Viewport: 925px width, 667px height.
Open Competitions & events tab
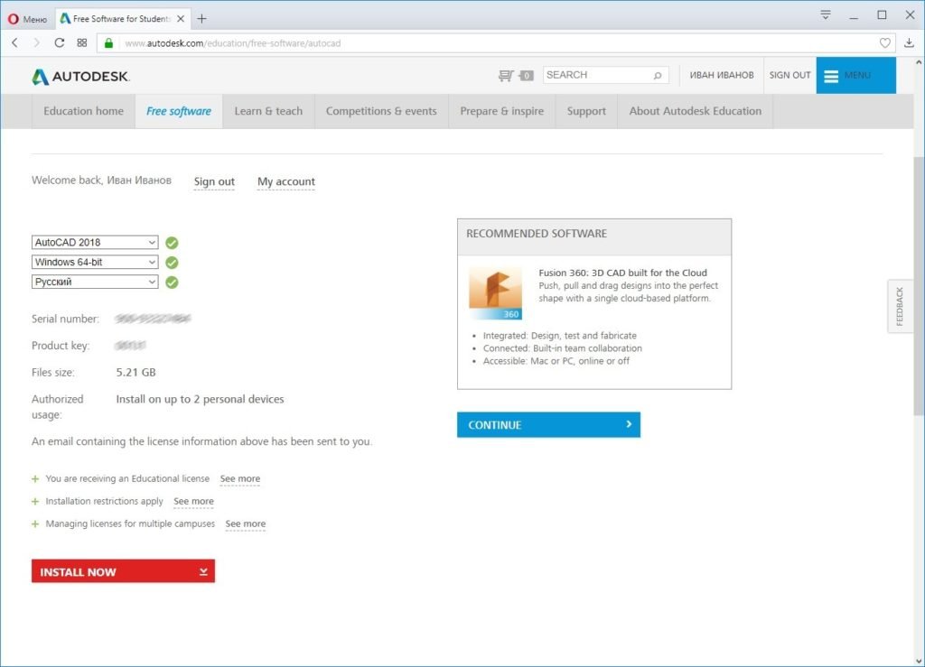click(x=382, y=111)
